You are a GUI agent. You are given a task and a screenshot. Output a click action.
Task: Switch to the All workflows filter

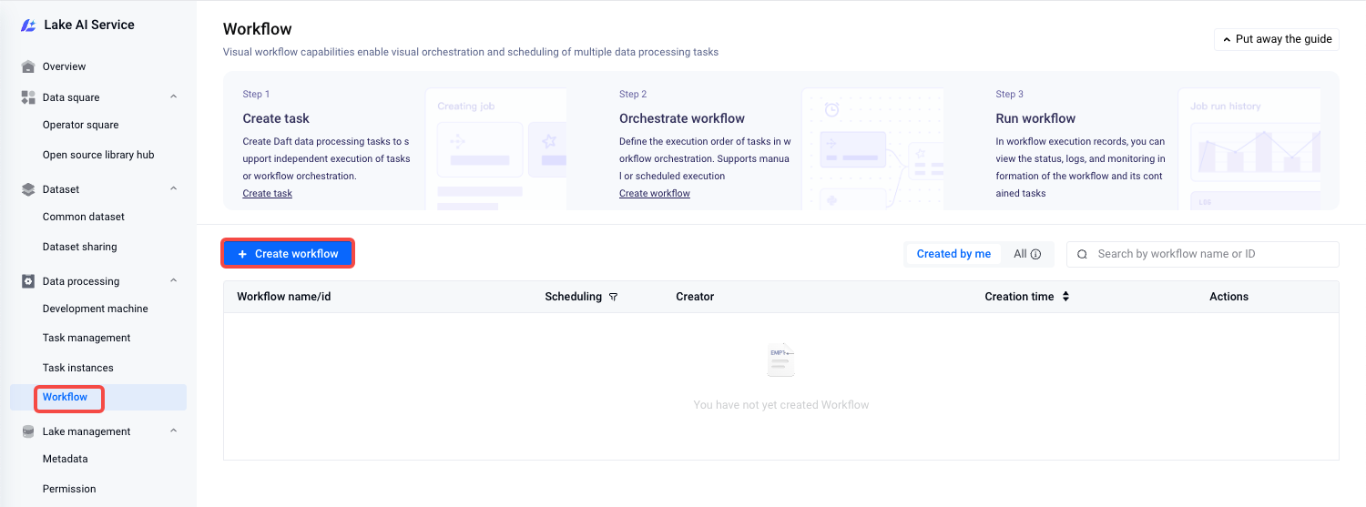click(1020, 254)
